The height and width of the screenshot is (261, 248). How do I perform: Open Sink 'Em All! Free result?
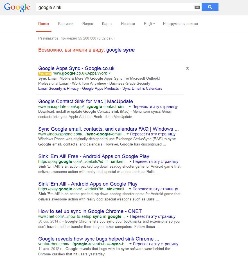(94, 156)
